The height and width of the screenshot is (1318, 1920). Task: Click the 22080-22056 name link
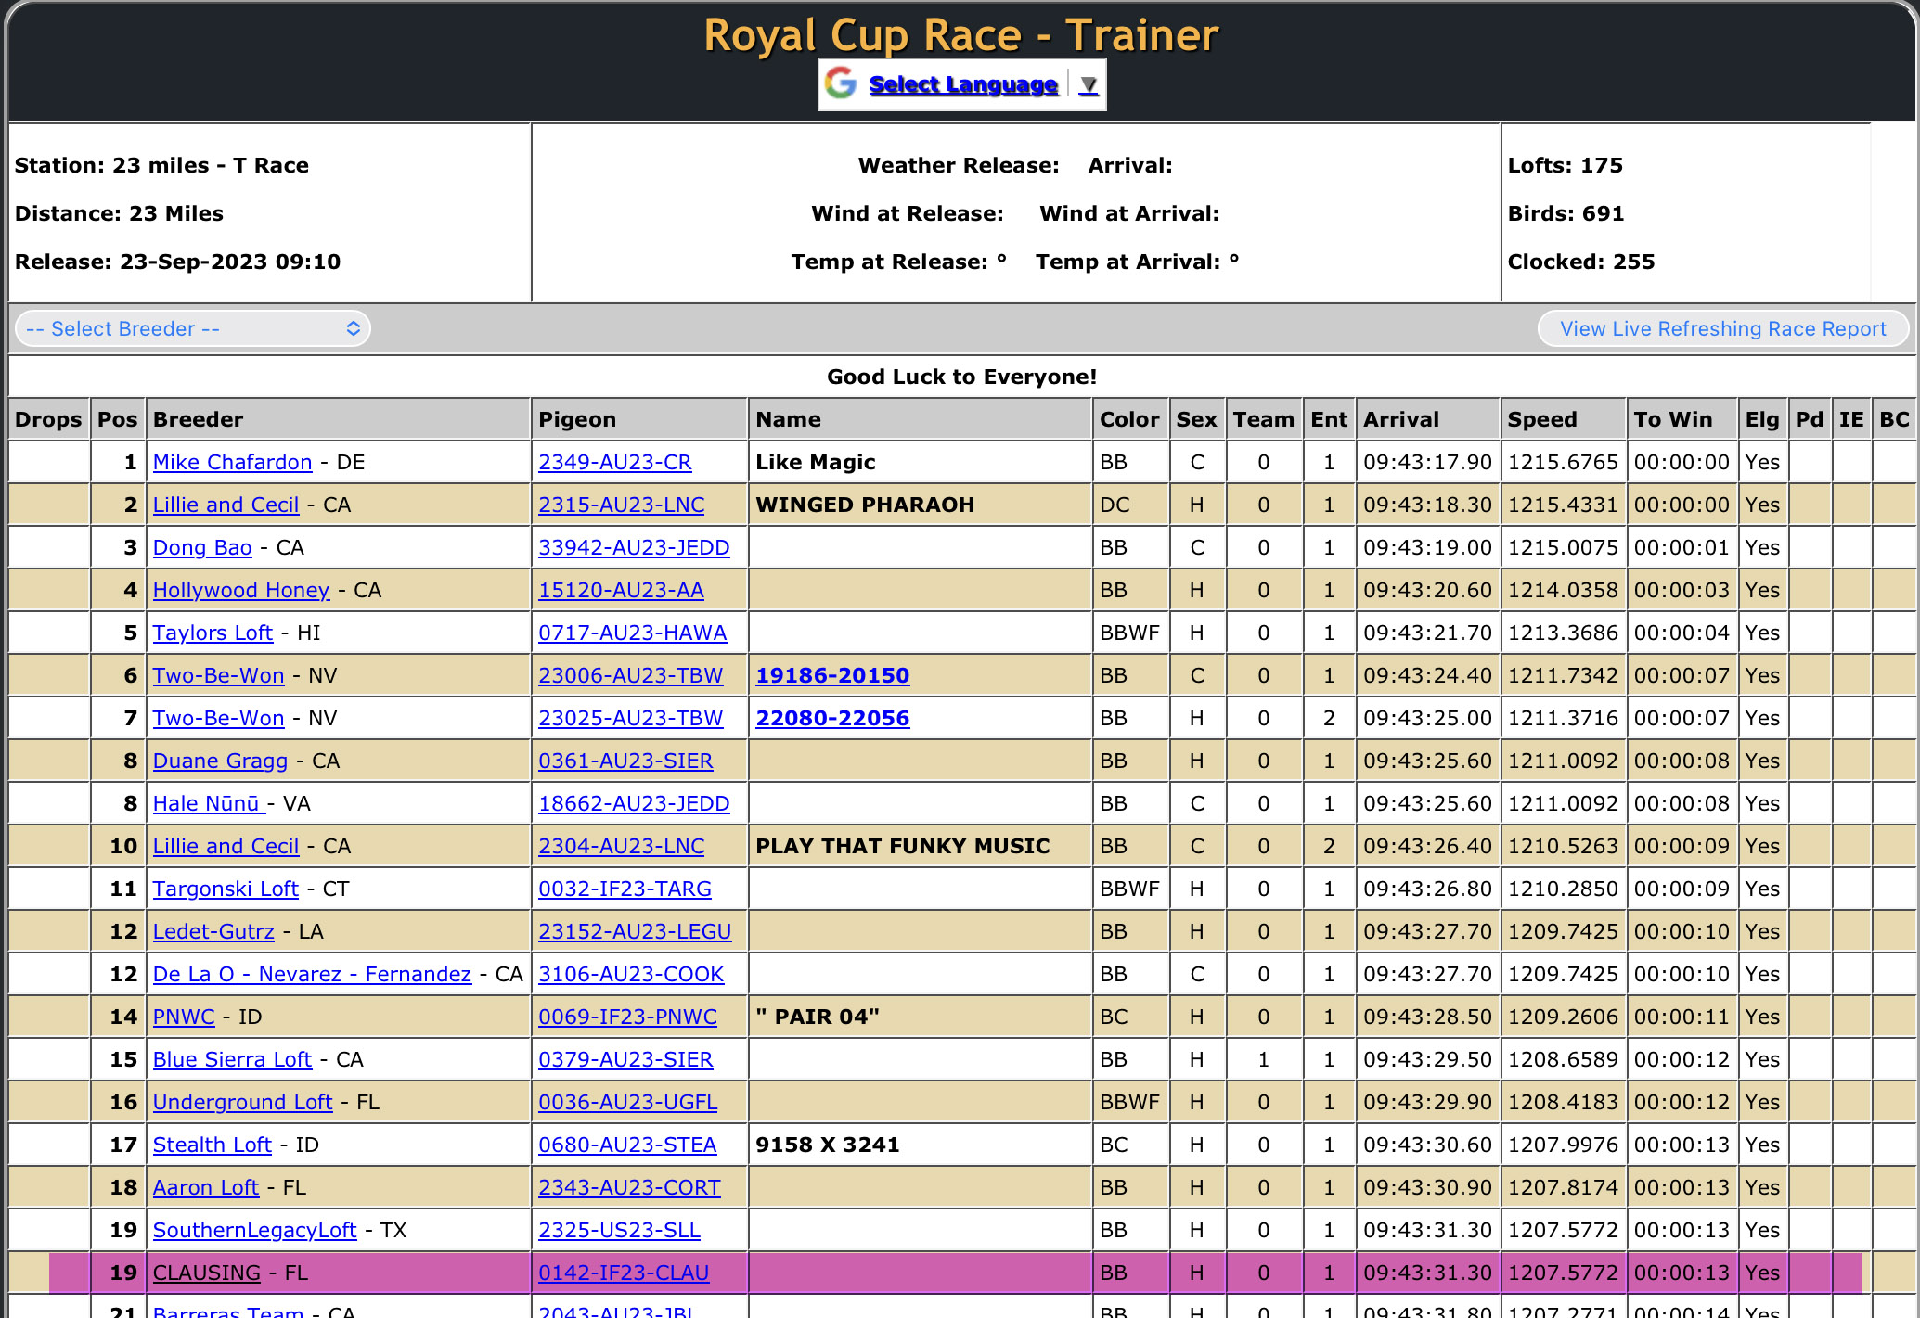point(831,718)
